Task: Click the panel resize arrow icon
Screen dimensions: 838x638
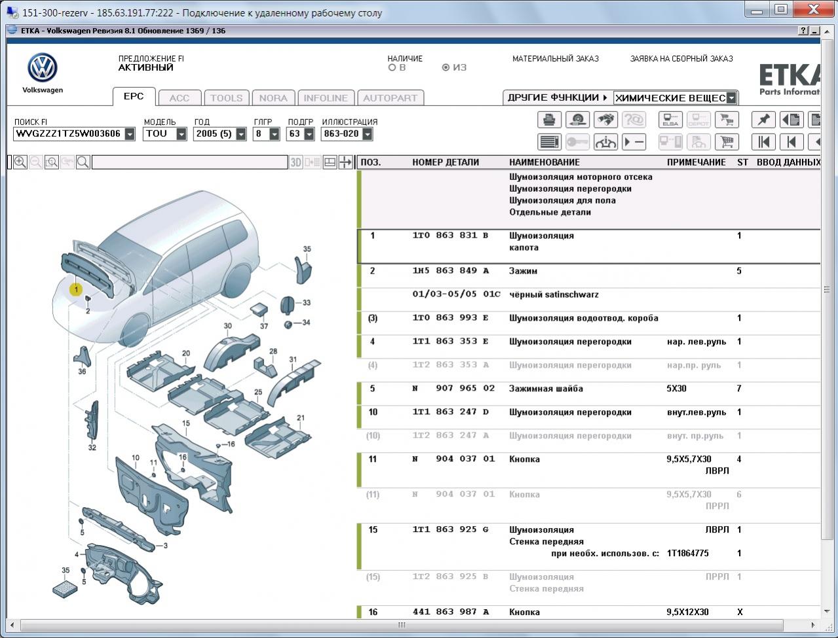Action: coord(345,162)
